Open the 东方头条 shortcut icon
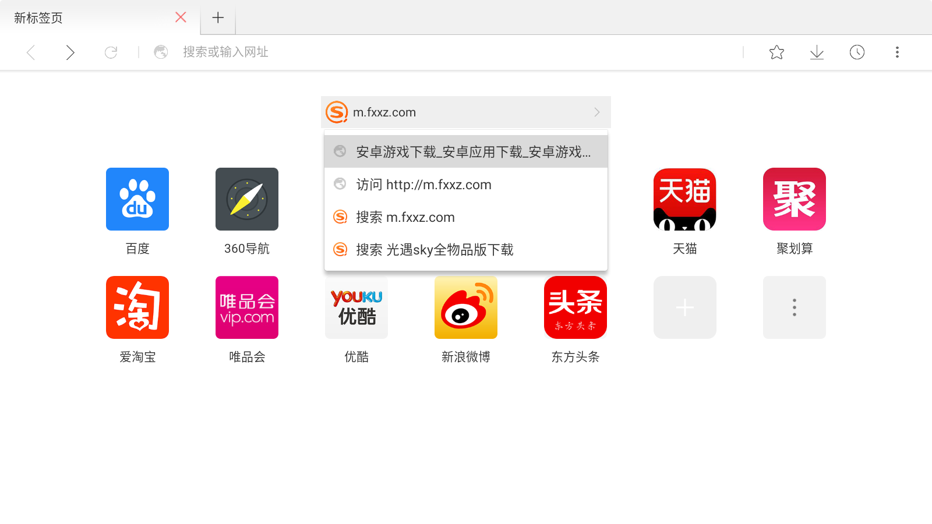 (576, 307)
